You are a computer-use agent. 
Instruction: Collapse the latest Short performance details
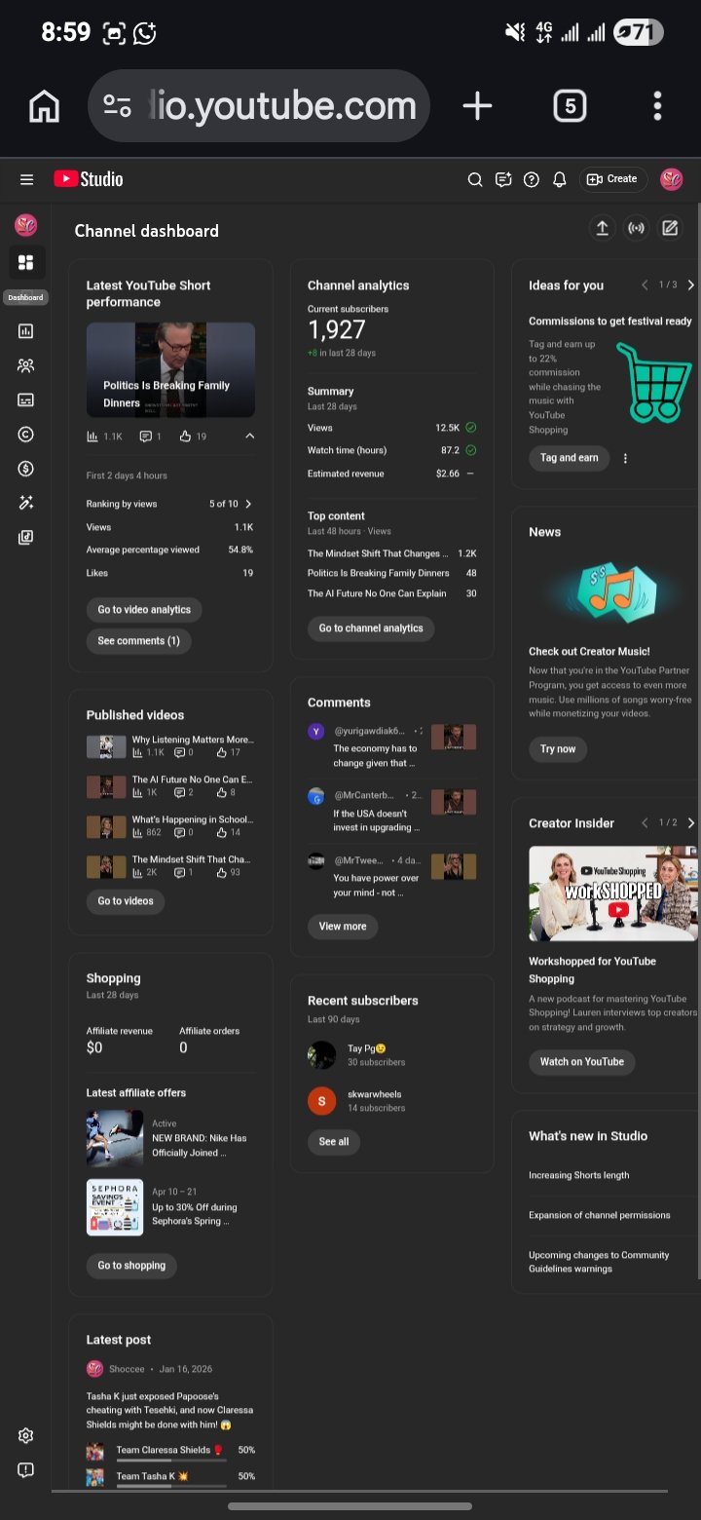[249, 437]
